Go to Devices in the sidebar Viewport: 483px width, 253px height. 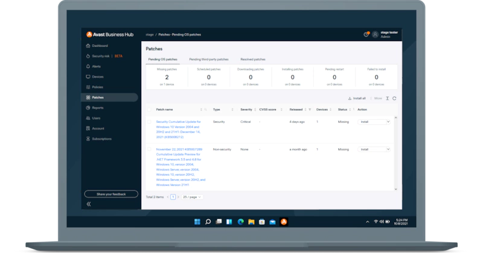pos(98,77)
